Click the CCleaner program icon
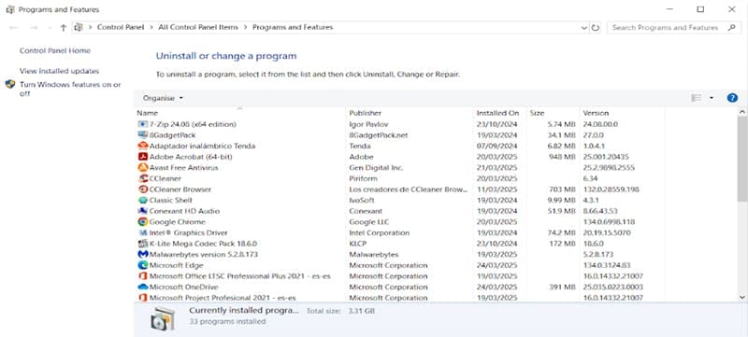 pyautogui.click(x=143, y=178)
